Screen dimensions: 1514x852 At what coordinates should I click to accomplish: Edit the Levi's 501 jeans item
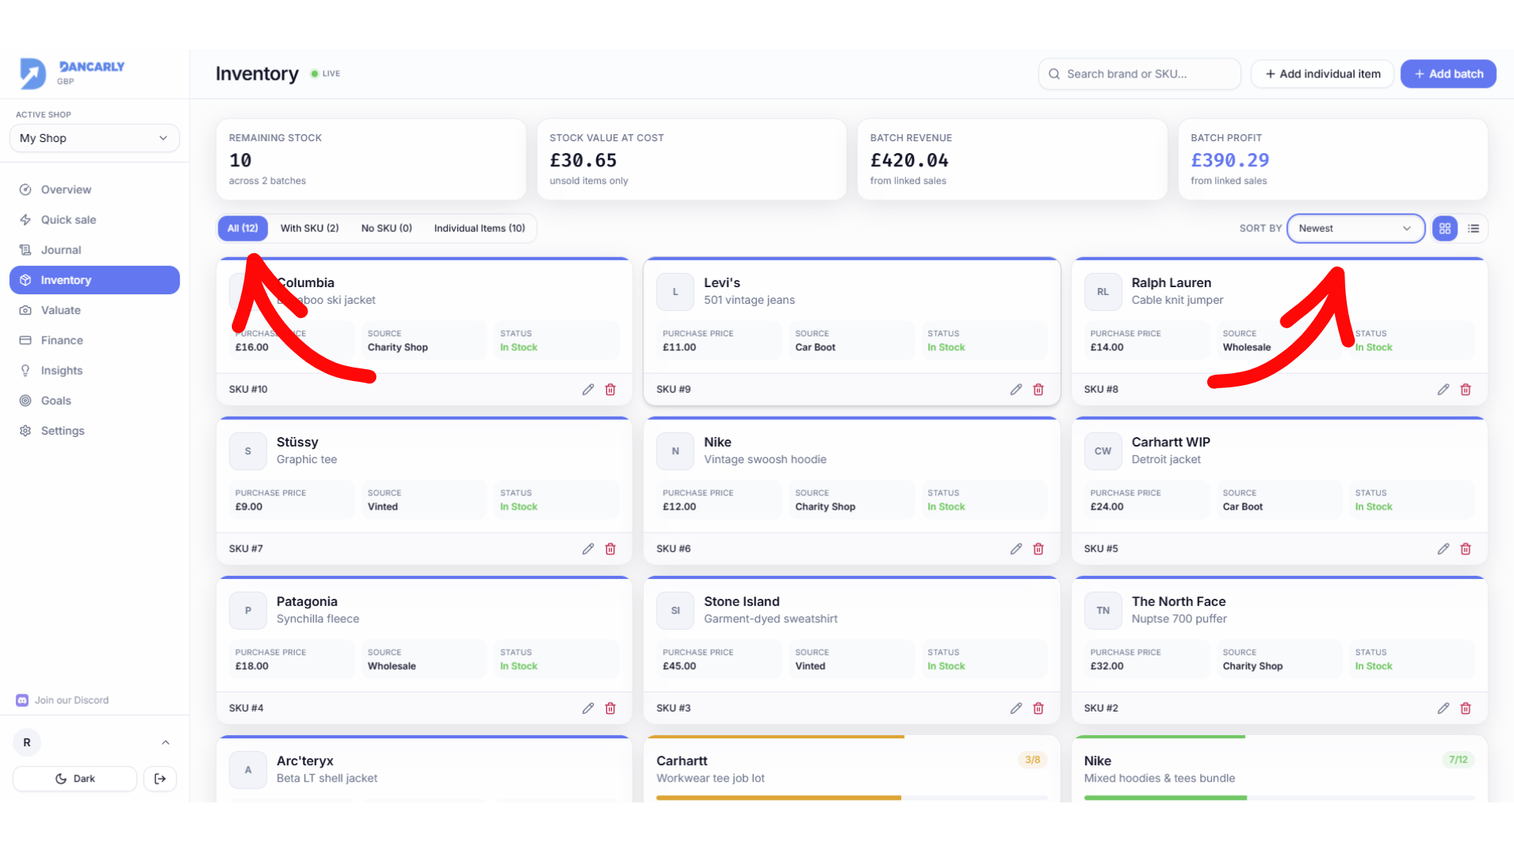pos(1016,389)
